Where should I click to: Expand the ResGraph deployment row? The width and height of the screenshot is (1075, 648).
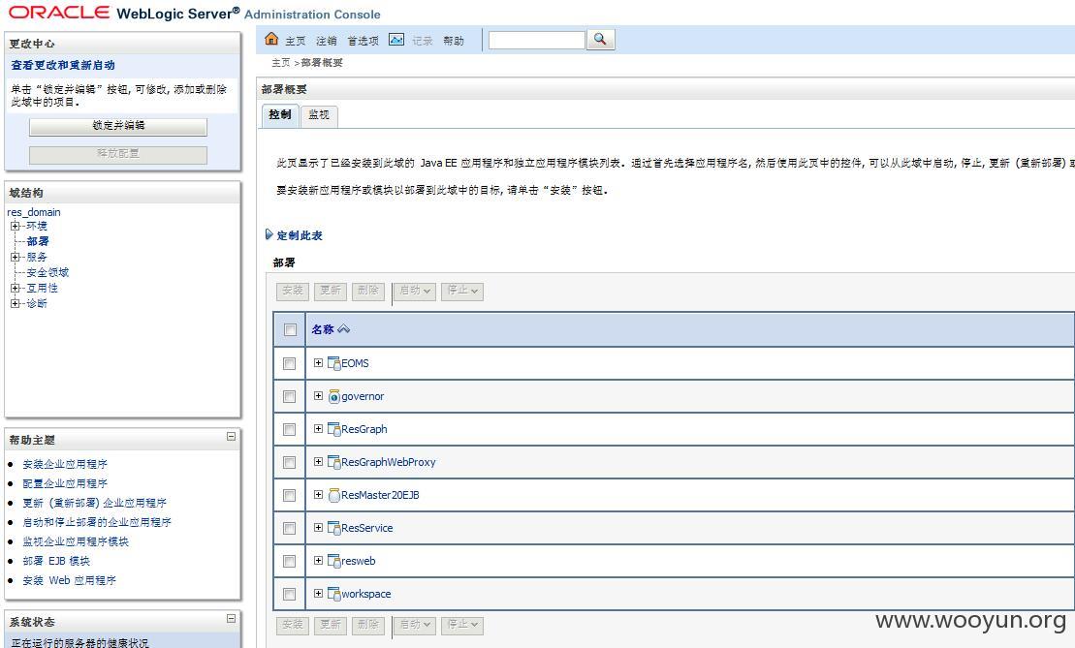click(x=318, y=428)
